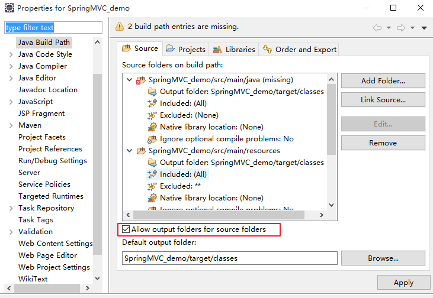Expand the Java Code Style category

tap(11, 54)
